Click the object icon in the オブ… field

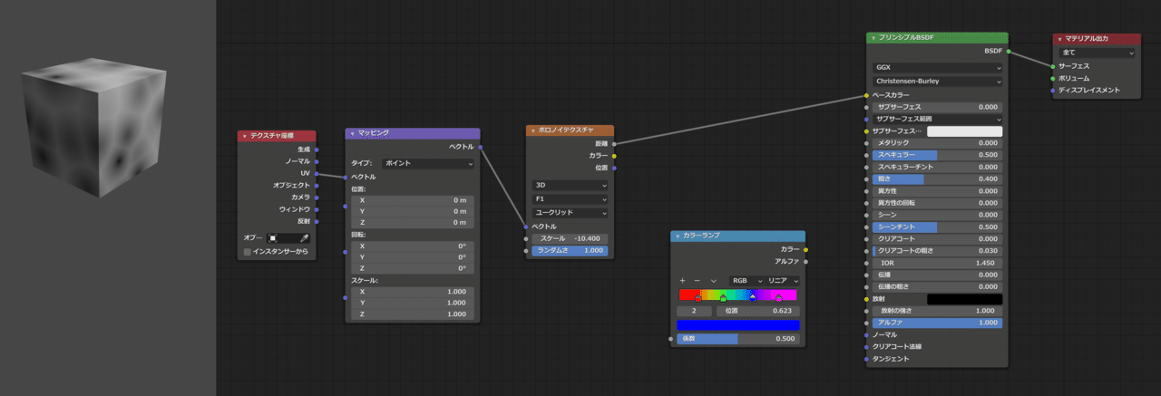[272, 237]
